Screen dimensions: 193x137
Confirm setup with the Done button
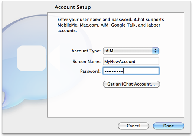169,126
